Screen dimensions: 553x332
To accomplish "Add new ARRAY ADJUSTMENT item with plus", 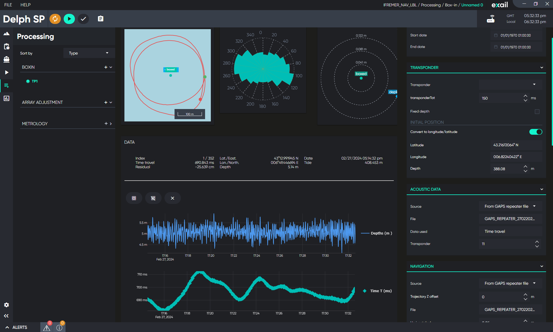I will 106,102.
